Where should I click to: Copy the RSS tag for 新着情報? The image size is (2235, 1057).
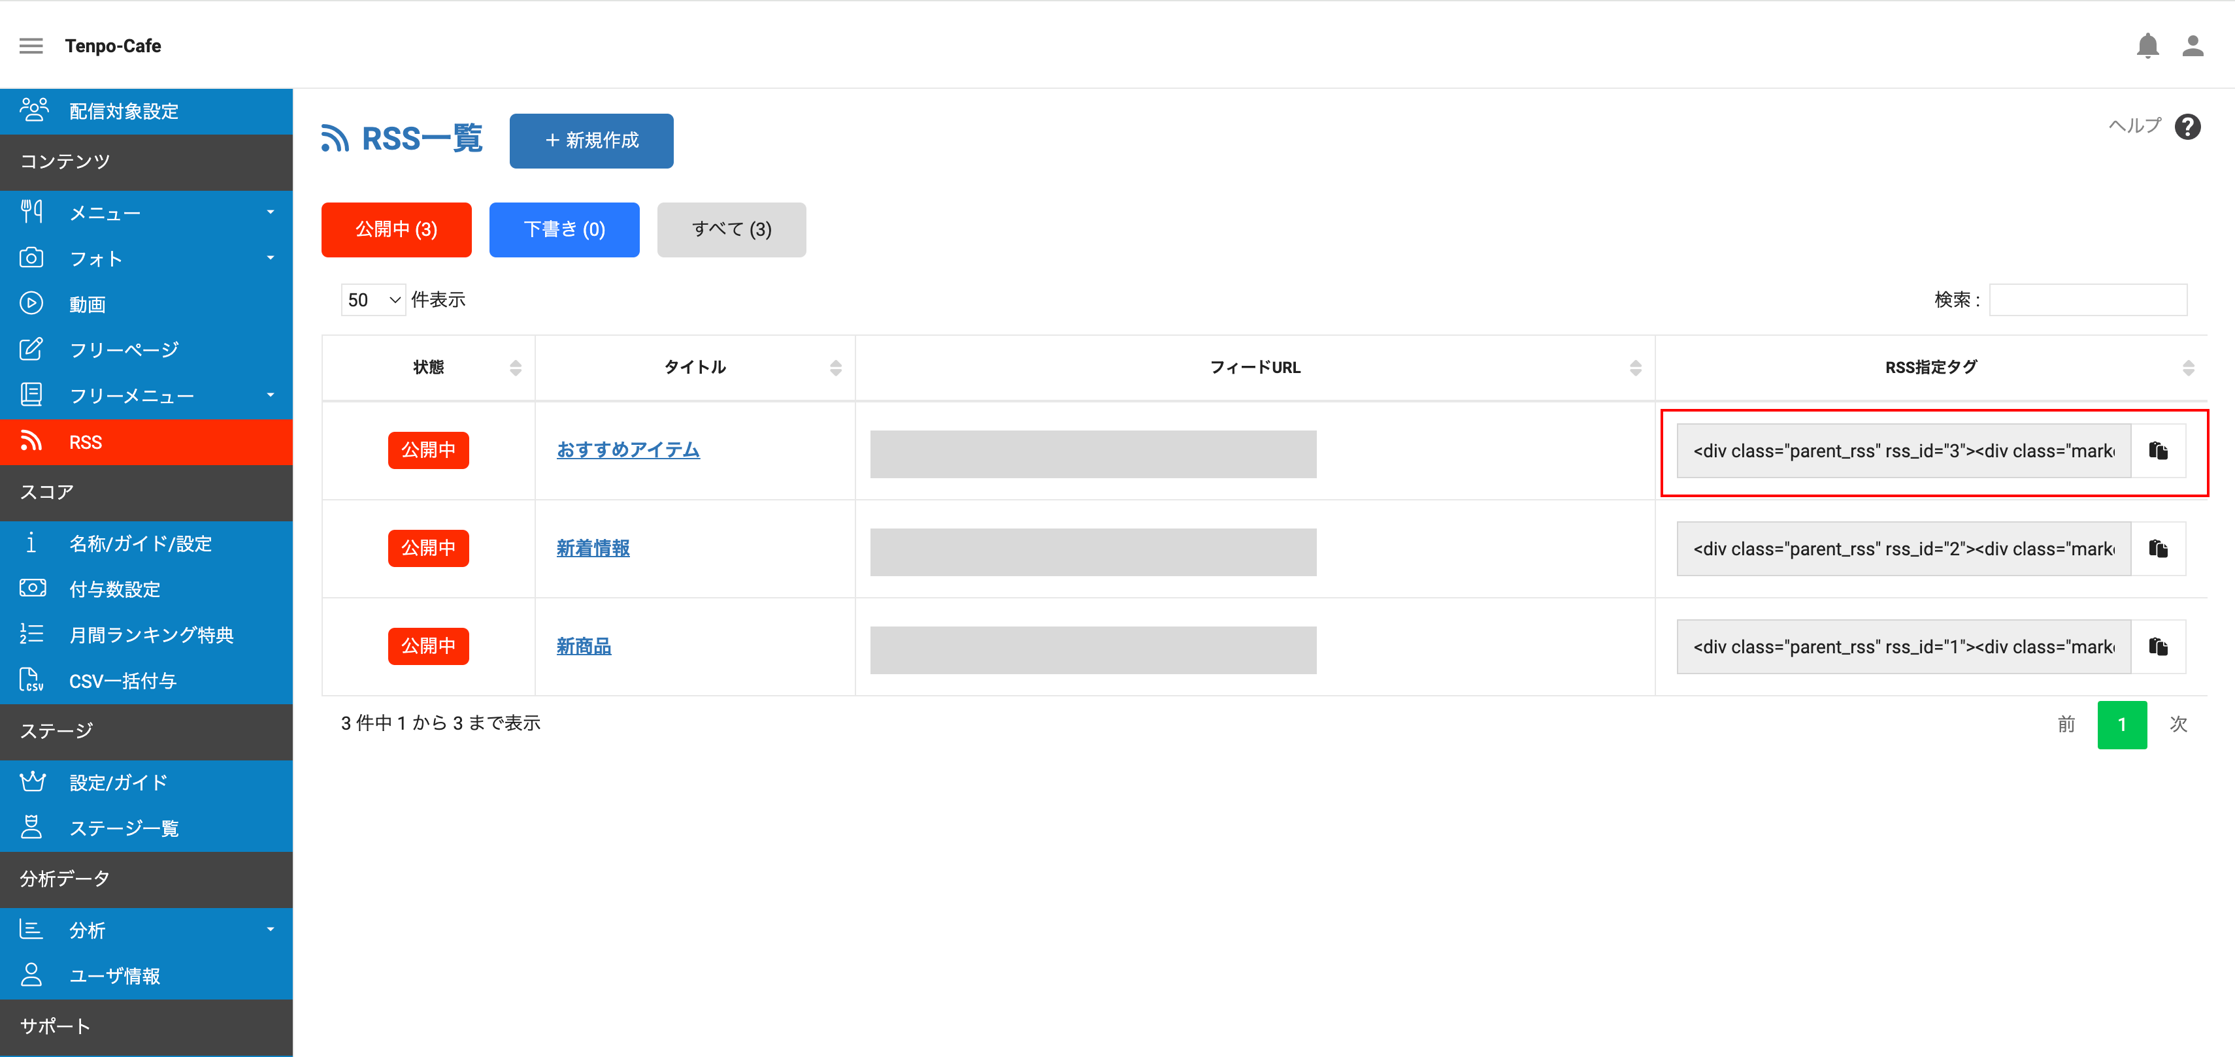[x=2158, y=549]
